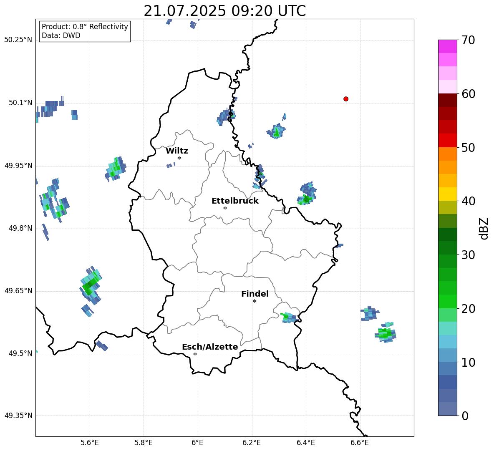Click the 6.4°E longitude label
Viewport: 494px width, 451px height.
(305, 443)
